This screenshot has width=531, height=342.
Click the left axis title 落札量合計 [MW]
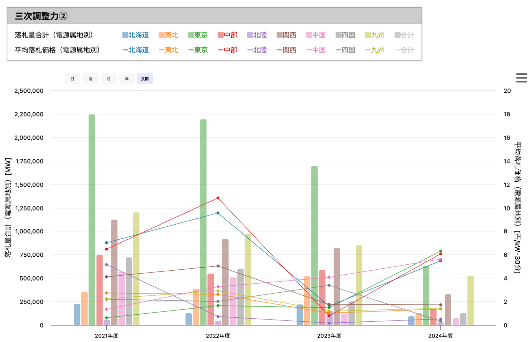pyautogui.click(x=8, y=208)
